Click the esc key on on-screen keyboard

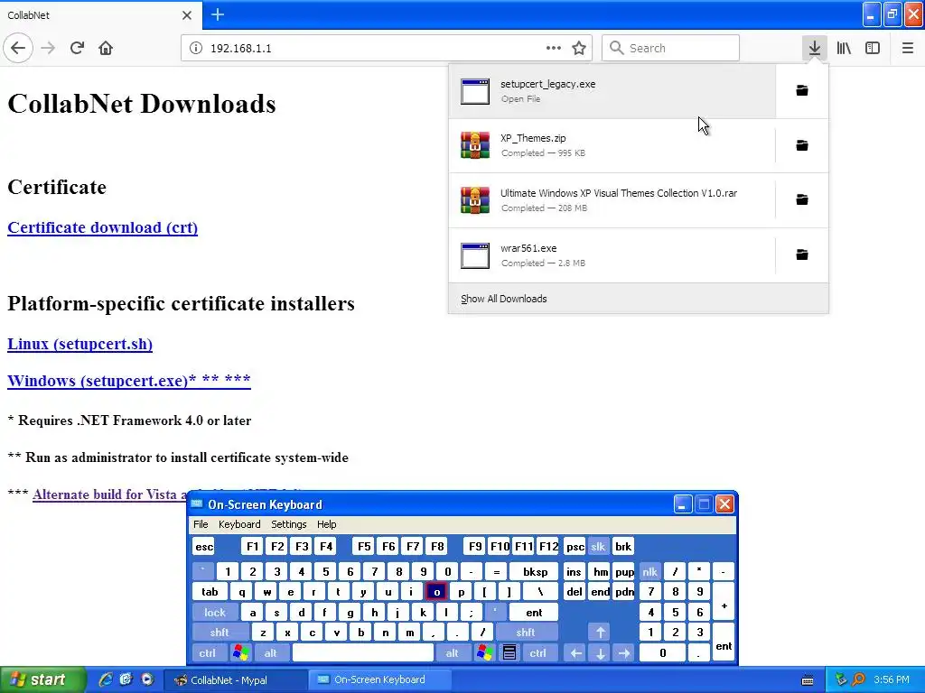[x=204, y=546]
